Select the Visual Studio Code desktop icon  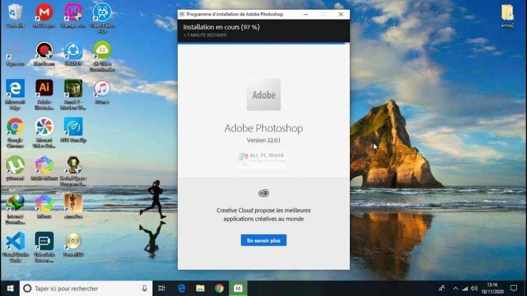(x=15, y=241)
